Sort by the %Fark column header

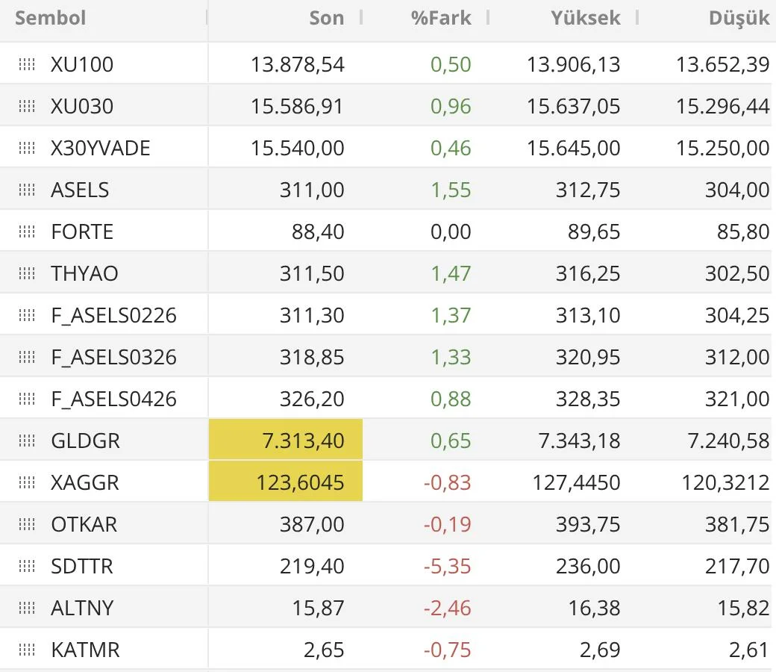coord(441,19)
